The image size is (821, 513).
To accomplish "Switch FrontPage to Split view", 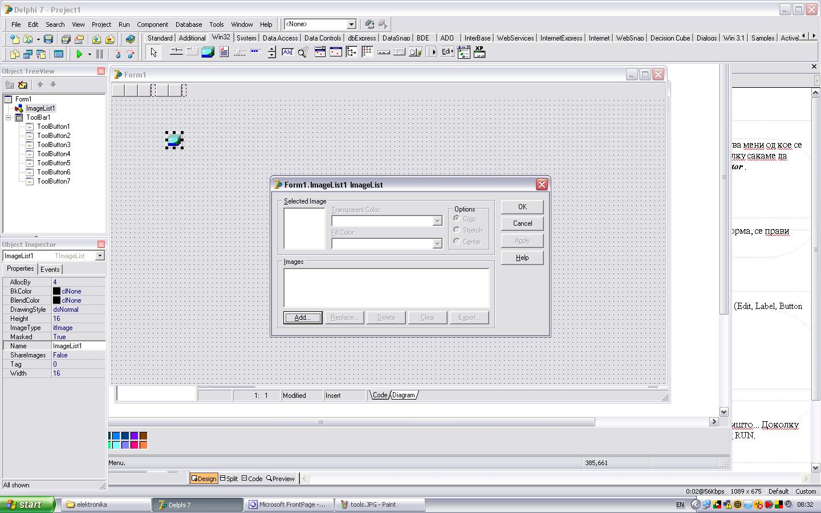I will tap(229, 479).
